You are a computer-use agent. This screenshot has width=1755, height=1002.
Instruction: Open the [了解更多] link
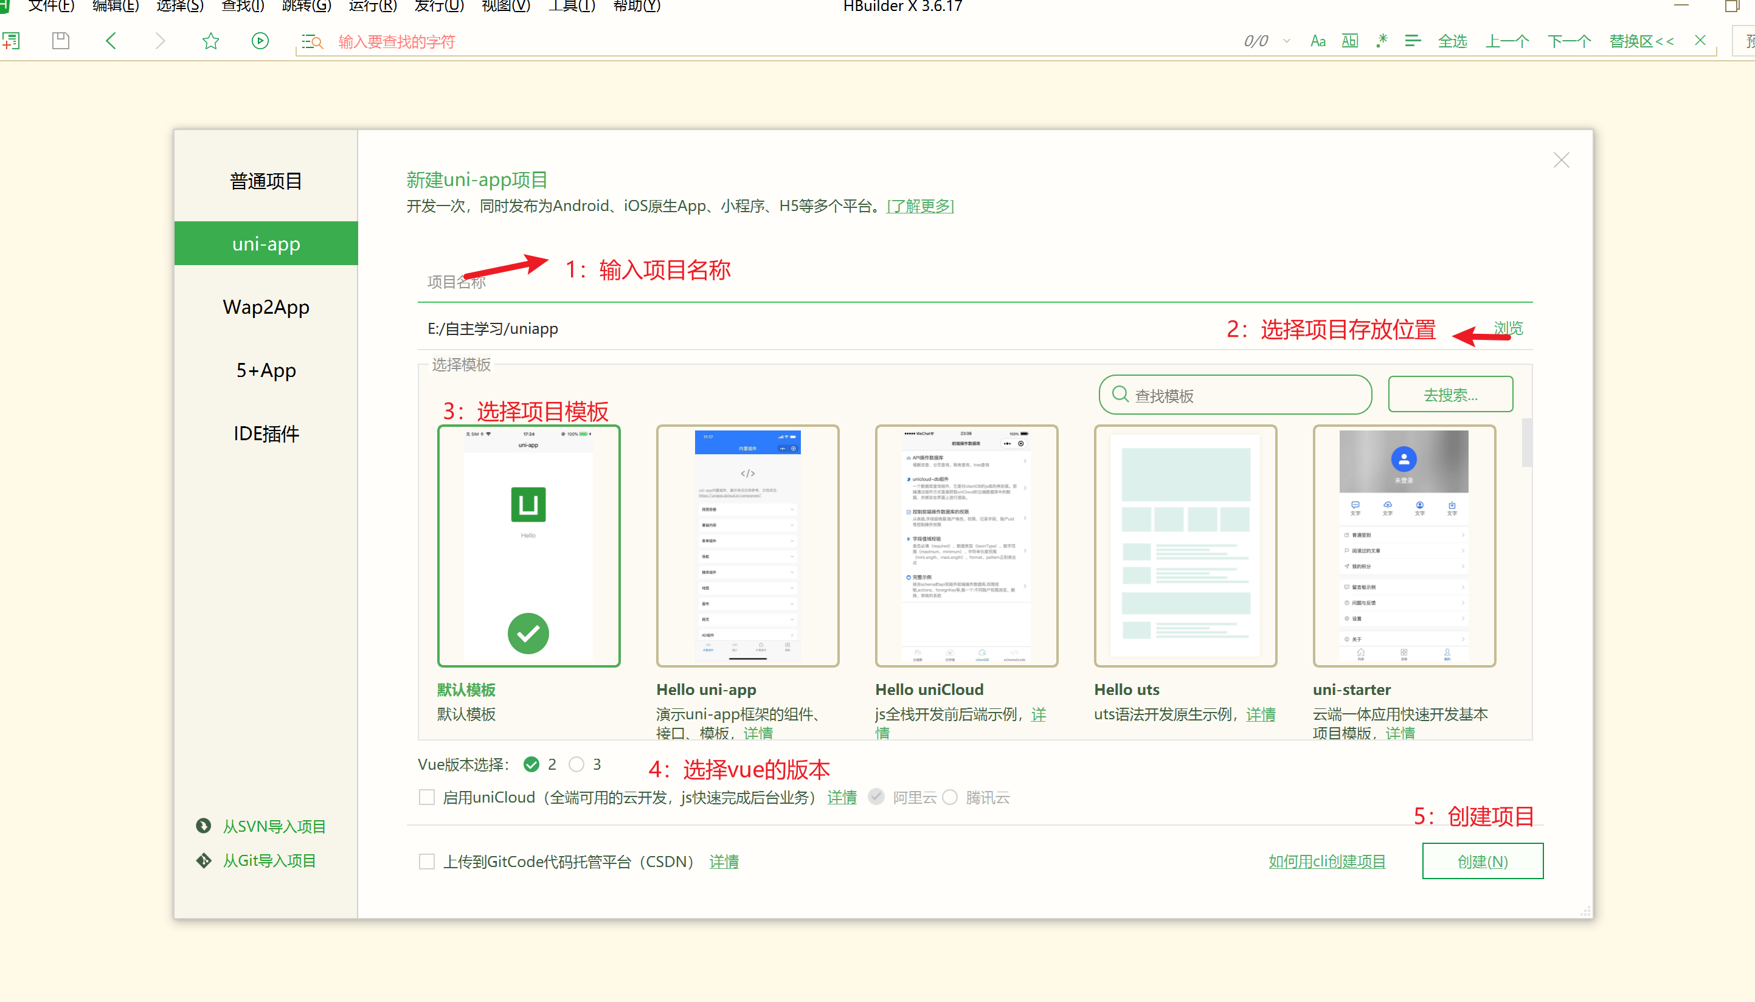919,206
